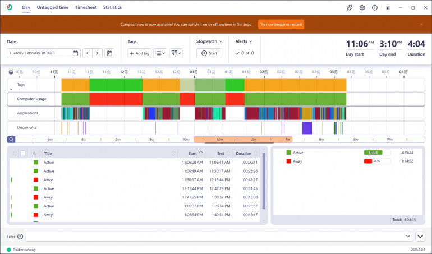
Task: Click the Day end time 3:10
Action: (x=390, y=44)
